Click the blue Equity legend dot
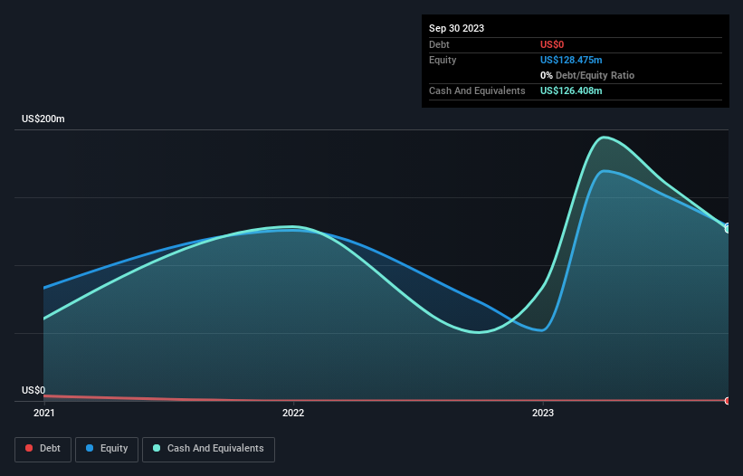Screen dimensions: 743x476 (x=90, y=448)
